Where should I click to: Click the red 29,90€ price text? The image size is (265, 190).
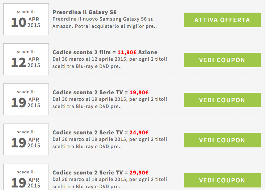[x=139, y=173]
